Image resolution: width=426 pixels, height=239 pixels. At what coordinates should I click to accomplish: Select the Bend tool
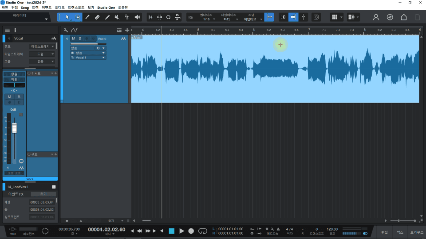(x=127, y=17)
